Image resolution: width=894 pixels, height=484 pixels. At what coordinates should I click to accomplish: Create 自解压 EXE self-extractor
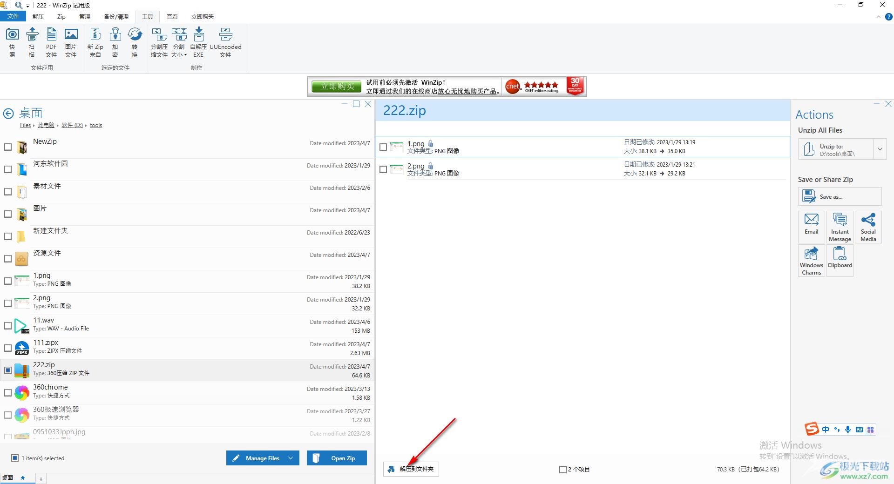click(x=198, y=42)
